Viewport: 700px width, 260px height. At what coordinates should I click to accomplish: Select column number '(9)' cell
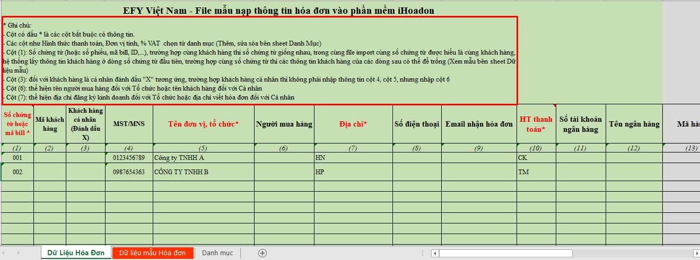(x=479, y=148)
